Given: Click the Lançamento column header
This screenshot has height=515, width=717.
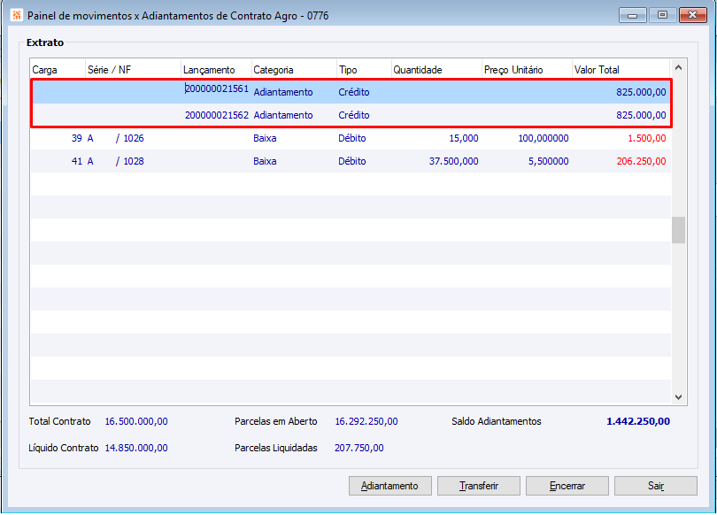Looking at the screenshot, I should 216,70.
